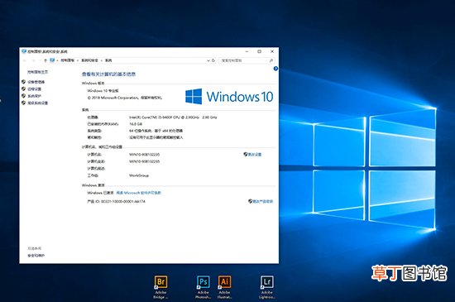This screenshot has width=455, height=302.
Task: Open the Adobe Bridge desktop shortcut
Action: 160,286
